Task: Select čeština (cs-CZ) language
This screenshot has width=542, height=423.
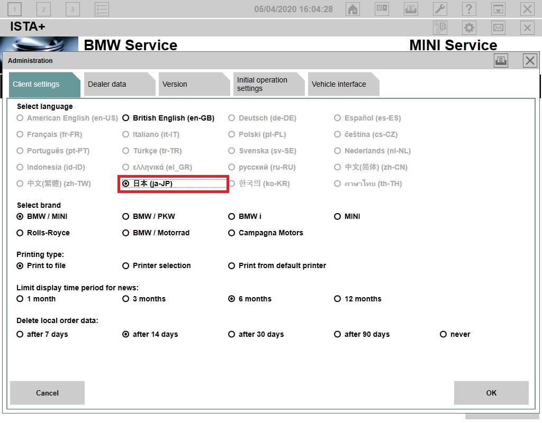Action: (366, 134)
